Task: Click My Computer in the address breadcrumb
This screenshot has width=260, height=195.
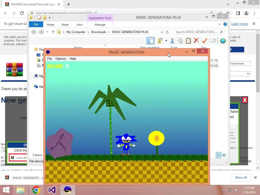Action: 76,32
